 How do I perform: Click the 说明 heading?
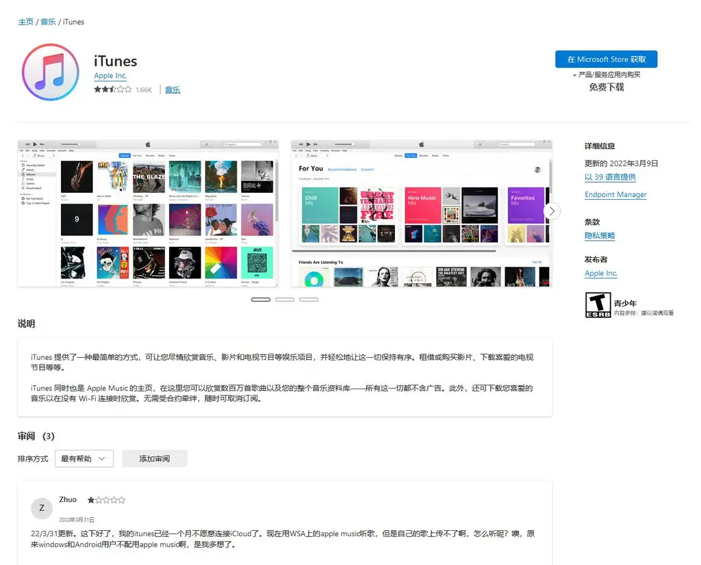pos(27,324)
